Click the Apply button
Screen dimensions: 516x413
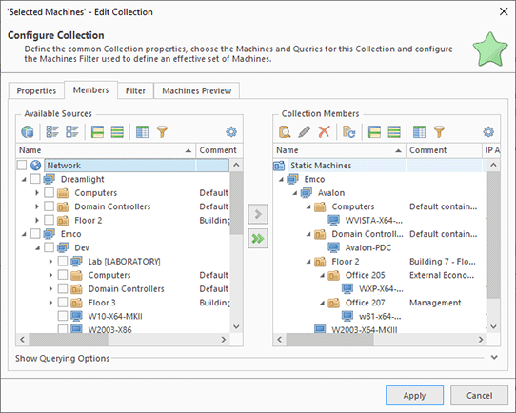pos(414,395)
